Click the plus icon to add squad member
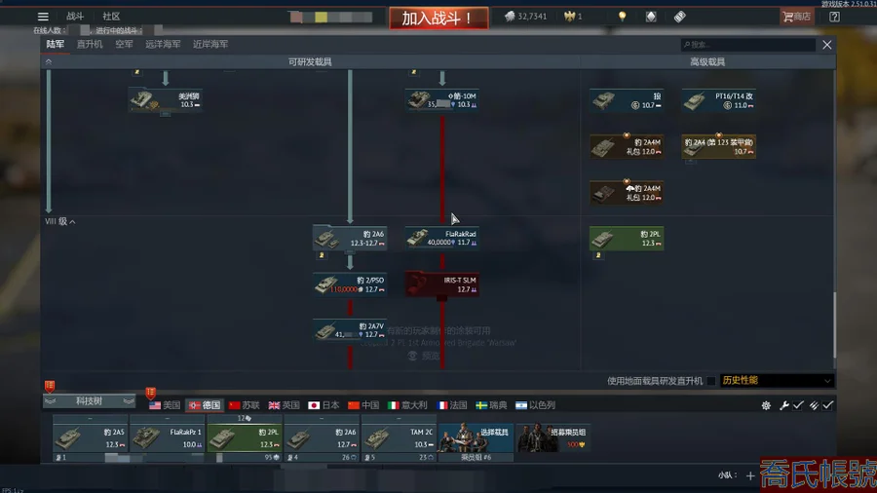 pyautogui.click(x=750, y=475)
